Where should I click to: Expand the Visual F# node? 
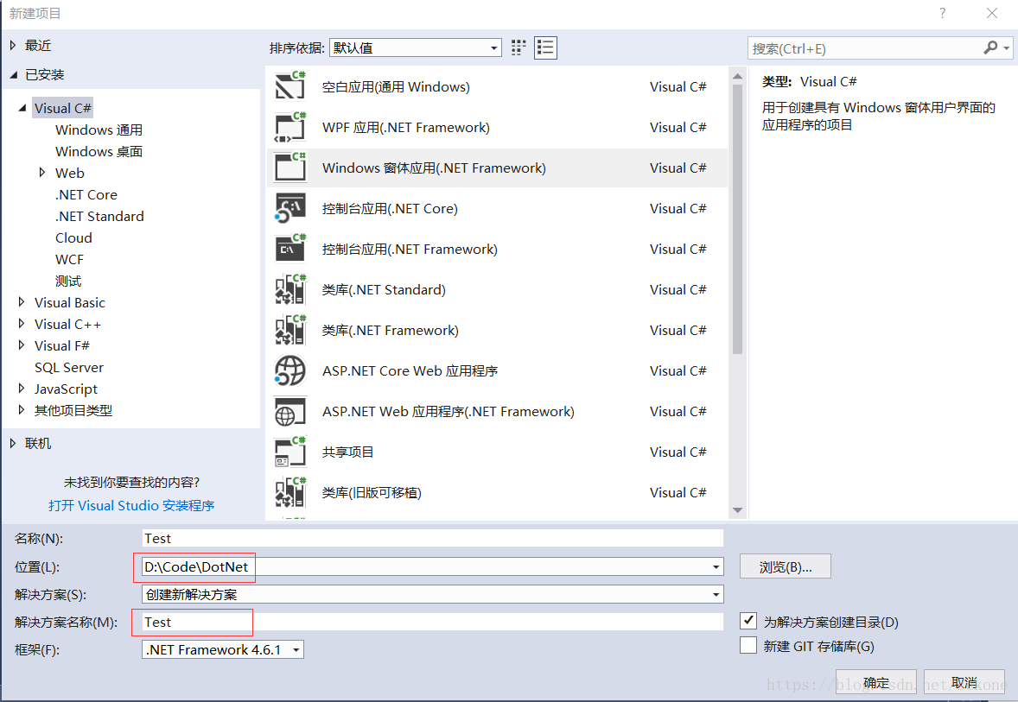point(22,345)
